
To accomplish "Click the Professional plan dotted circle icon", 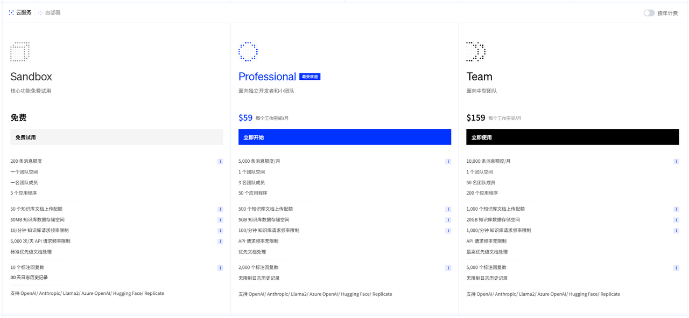I will (248, 52).
